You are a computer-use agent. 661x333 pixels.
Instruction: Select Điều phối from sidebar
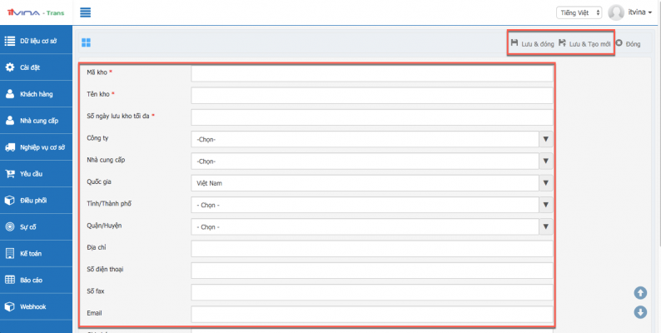pos(36,201)
